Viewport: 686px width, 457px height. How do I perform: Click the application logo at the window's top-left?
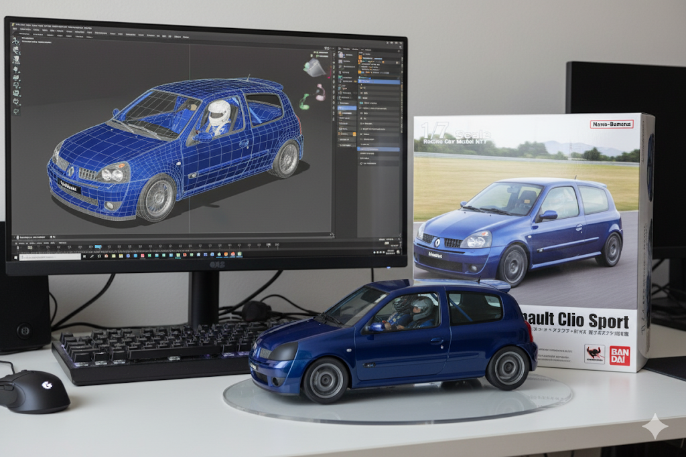(13, 26)
